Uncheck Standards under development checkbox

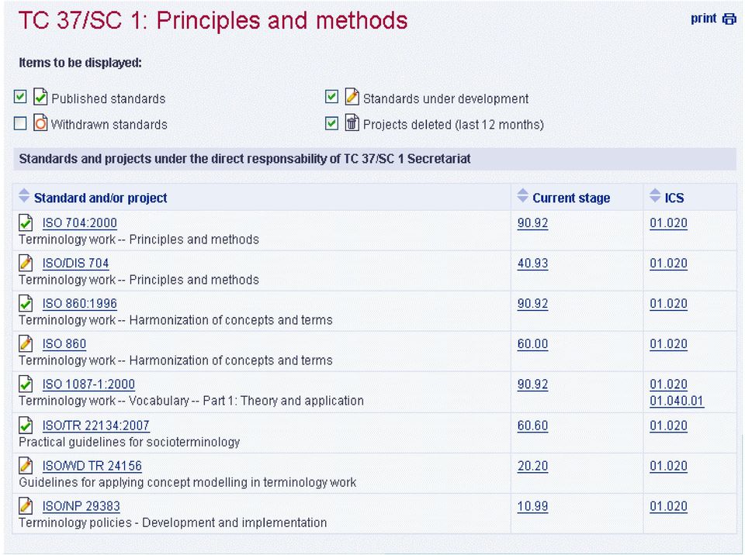(x=331, y=98)
